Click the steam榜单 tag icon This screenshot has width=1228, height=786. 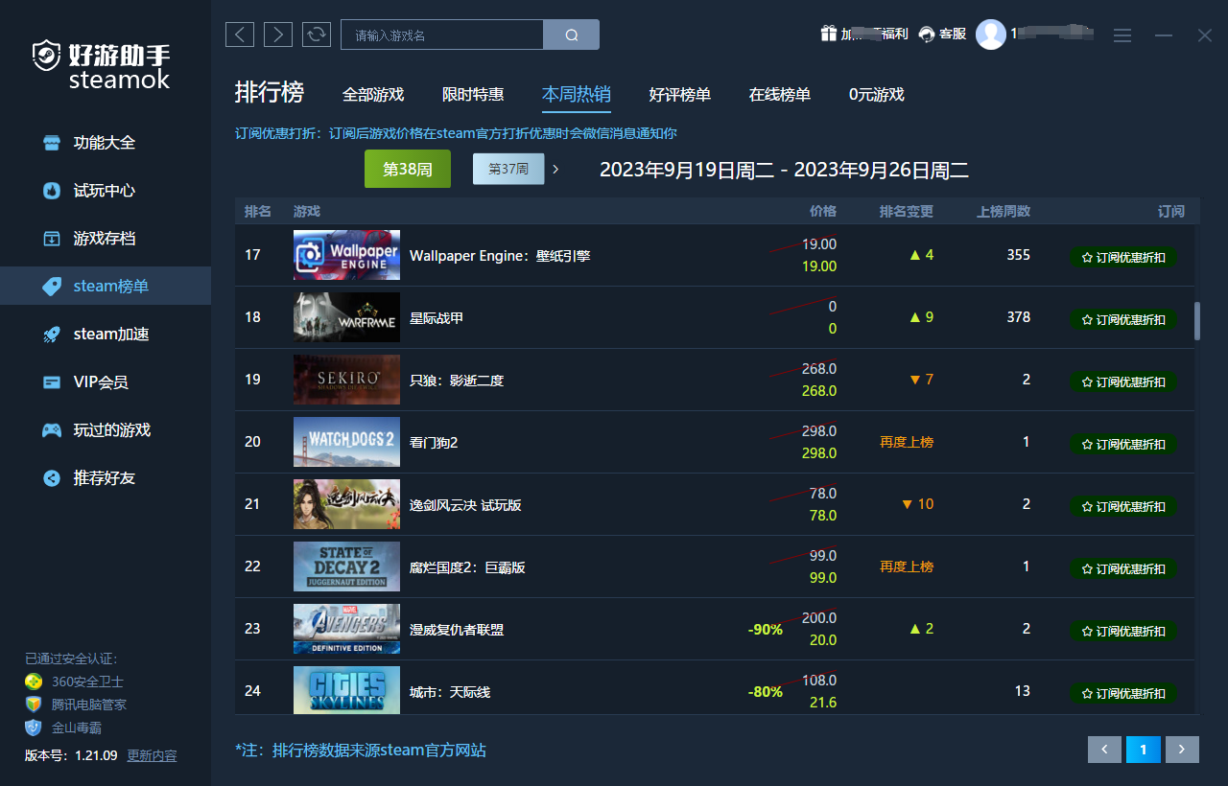click(x=52, y=287)
